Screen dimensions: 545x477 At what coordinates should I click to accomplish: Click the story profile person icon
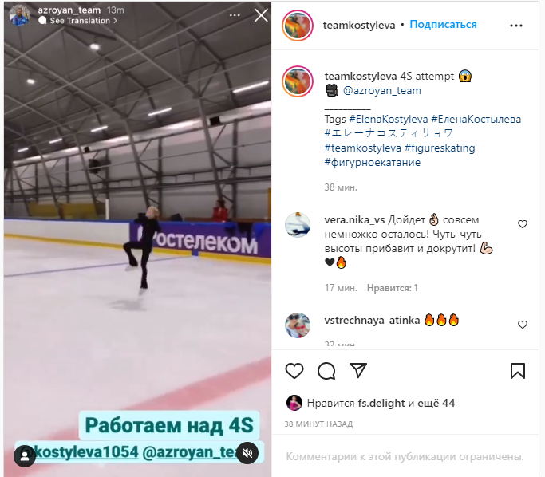[x=25, y=456]
